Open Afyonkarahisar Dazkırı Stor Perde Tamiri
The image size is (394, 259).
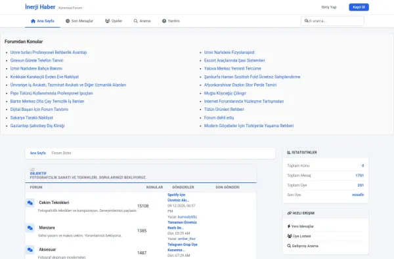(240, 85)
